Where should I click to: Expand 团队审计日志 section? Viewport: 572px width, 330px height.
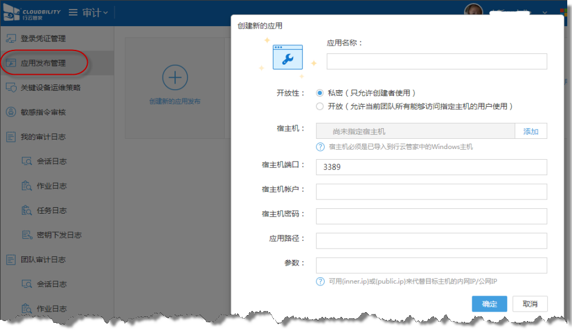coord(43,259)
